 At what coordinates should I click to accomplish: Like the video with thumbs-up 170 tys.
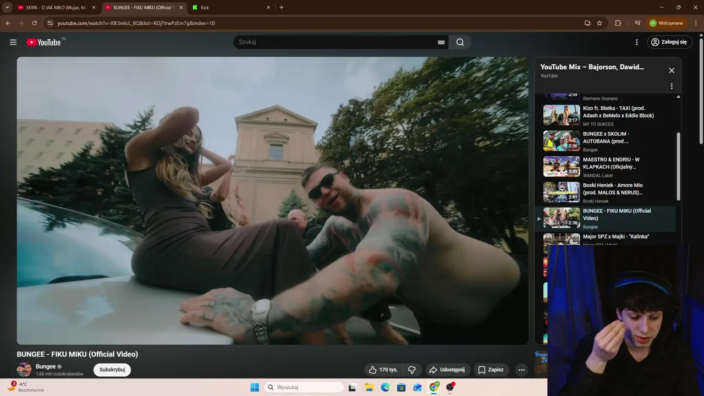[383, 370]
